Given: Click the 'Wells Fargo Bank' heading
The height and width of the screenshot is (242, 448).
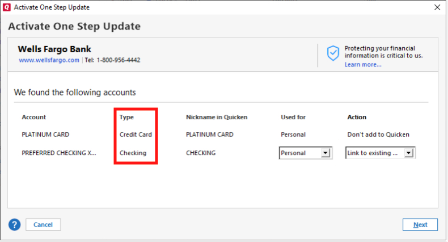Looking at the screenshot, I should coord(54,49).
